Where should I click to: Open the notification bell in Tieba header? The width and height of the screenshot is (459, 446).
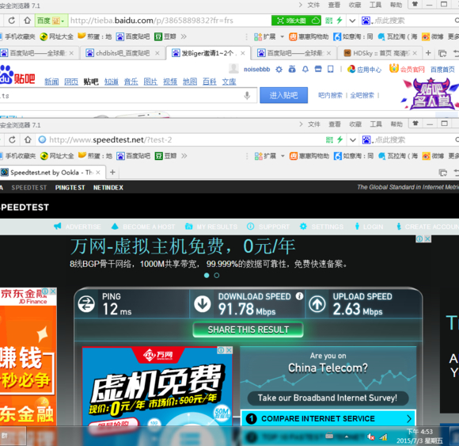point(305,70)
